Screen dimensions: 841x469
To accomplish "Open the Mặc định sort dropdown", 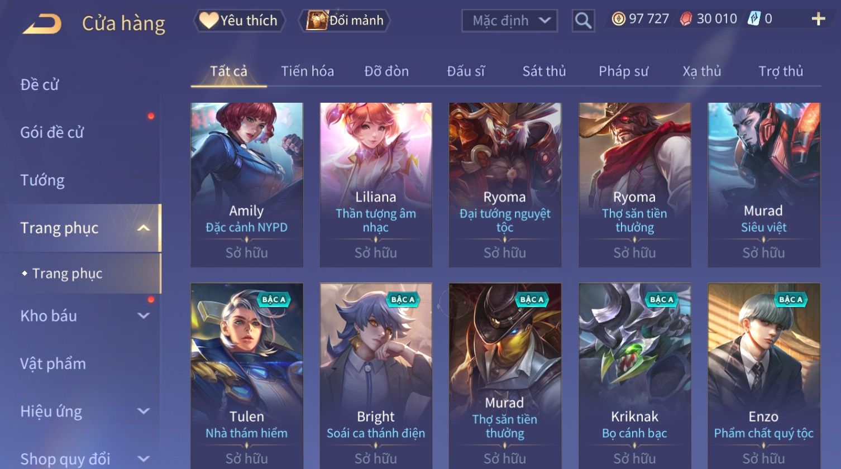I will pyautogui.click(x=509, y=21).
